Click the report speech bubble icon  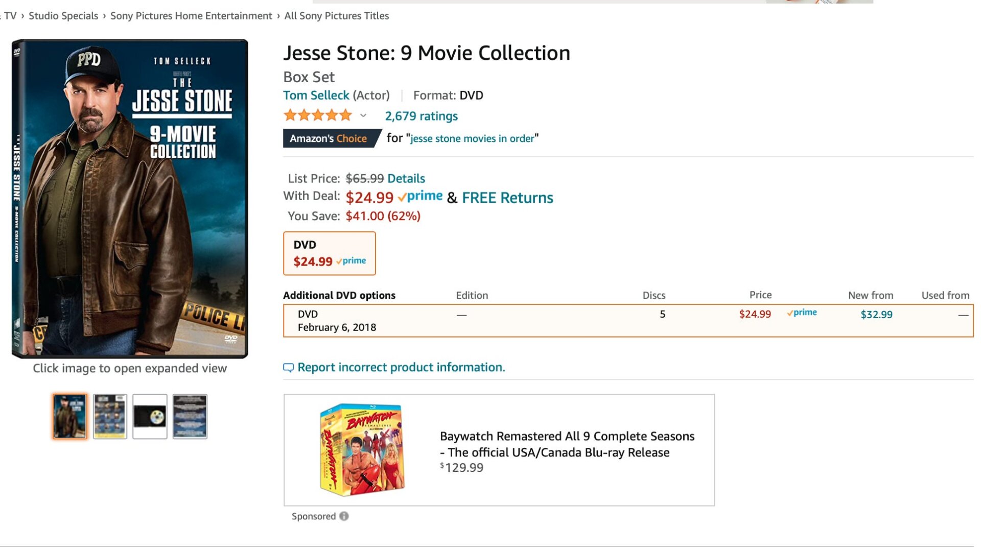click(288, 368)
